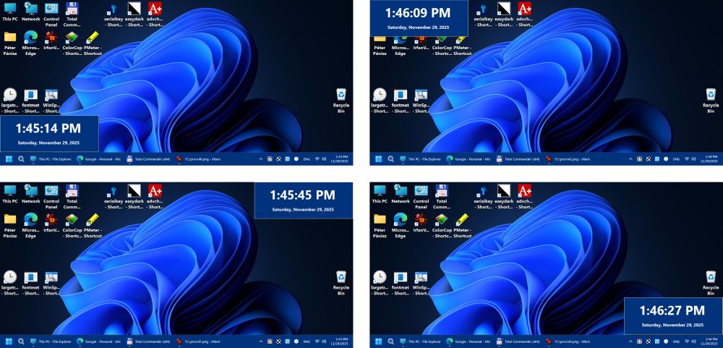Launch IrfanView desktop icon on 1:46:27 PM desktop
This screenshot has width=723, height=348.
click(x=422, y=221)
